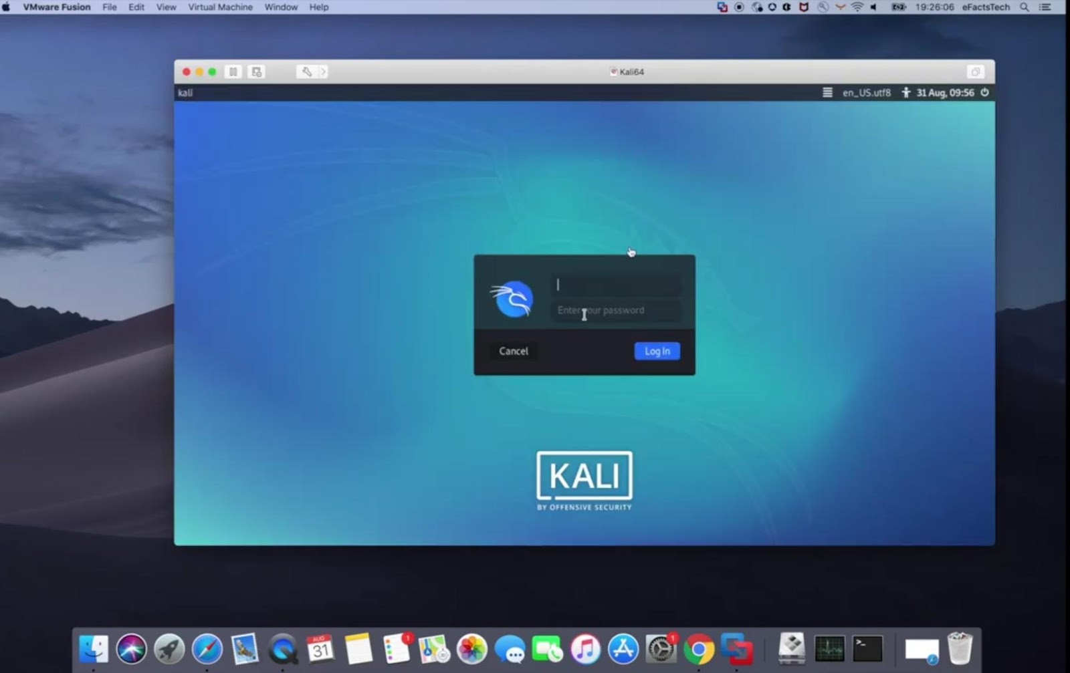Open the Kali session menu icon
This screenshot has height=673, width=1070.
click(x=827, y=93)
